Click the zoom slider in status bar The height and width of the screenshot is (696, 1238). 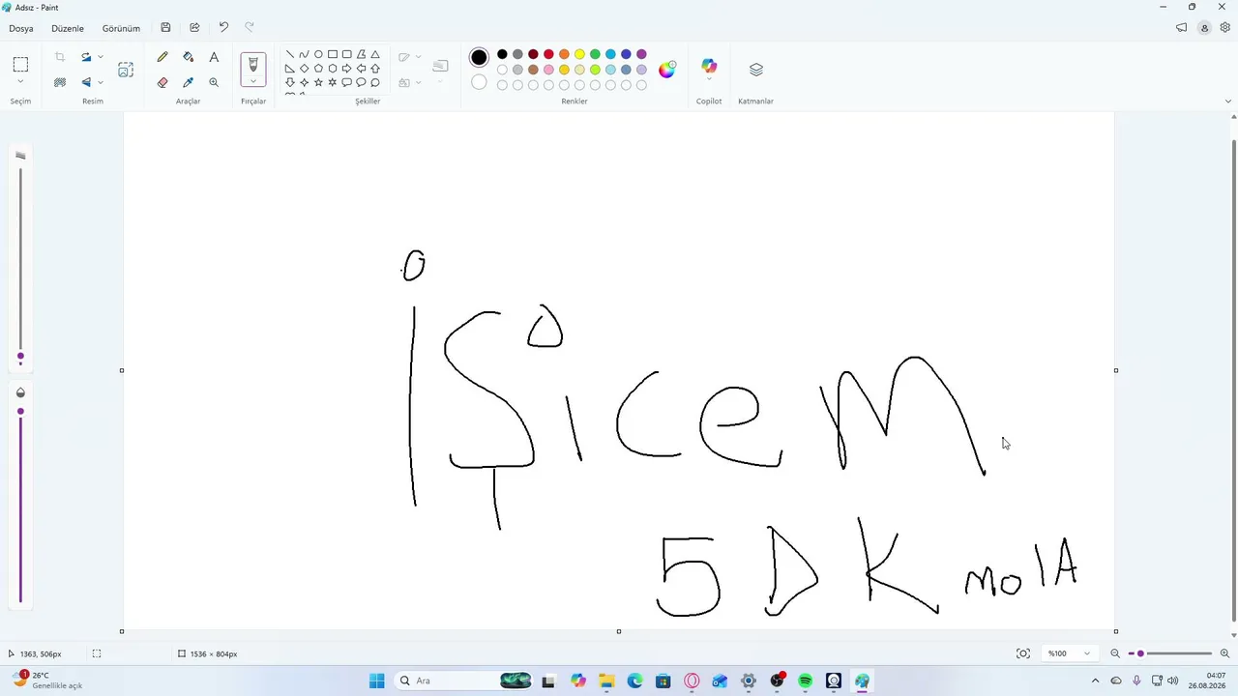1169,653
